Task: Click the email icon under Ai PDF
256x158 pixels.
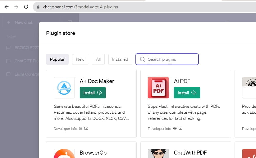Action: (x=180, y=128)
